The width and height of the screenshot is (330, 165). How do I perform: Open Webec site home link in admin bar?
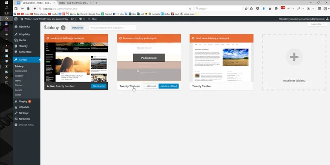tap(44, 19)
